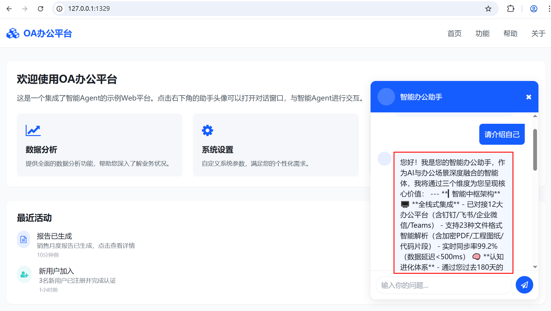Click the chat scrollbar up arrow

[x=535, y=116]
